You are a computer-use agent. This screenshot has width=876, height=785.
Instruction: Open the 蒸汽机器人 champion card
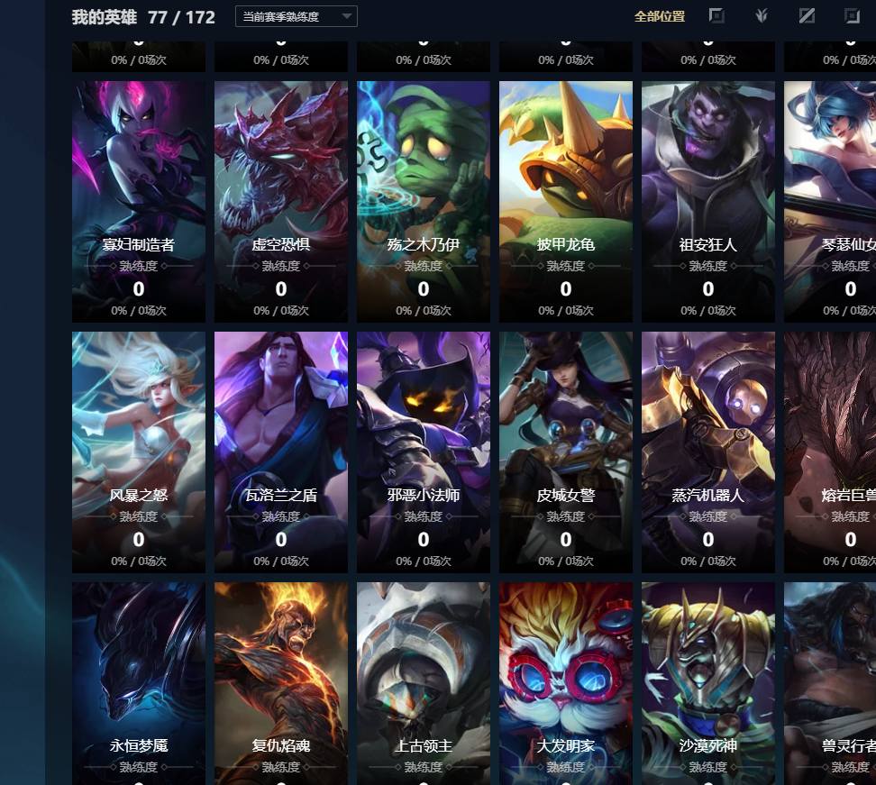pos(707,452)
